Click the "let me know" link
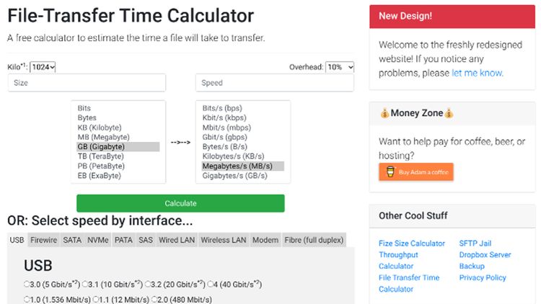 477,73
